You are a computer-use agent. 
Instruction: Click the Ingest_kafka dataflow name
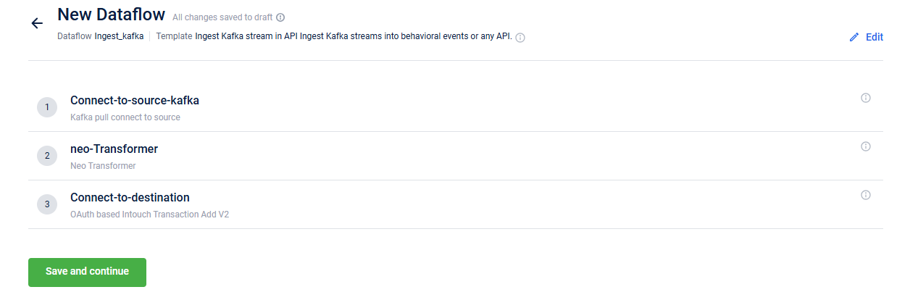119,36
